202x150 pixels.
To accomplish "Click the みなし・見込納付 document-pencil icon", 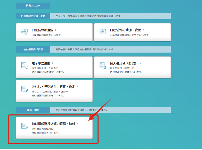I will click(x=25, y=89).
